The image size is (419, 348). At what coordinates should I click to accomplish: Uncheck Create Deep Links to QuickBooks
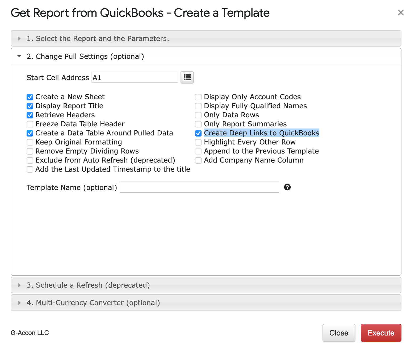coord(198,133)
